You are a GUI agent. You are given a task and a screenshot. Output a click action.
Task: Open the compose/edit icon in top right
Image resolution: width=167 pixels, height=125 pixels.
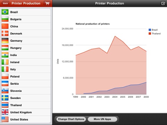pyautogui.click(x=163, y=3)
